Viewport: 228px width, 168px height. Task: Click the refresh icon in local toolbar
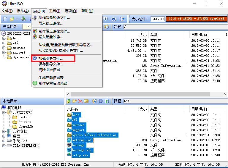pos(107,101)
